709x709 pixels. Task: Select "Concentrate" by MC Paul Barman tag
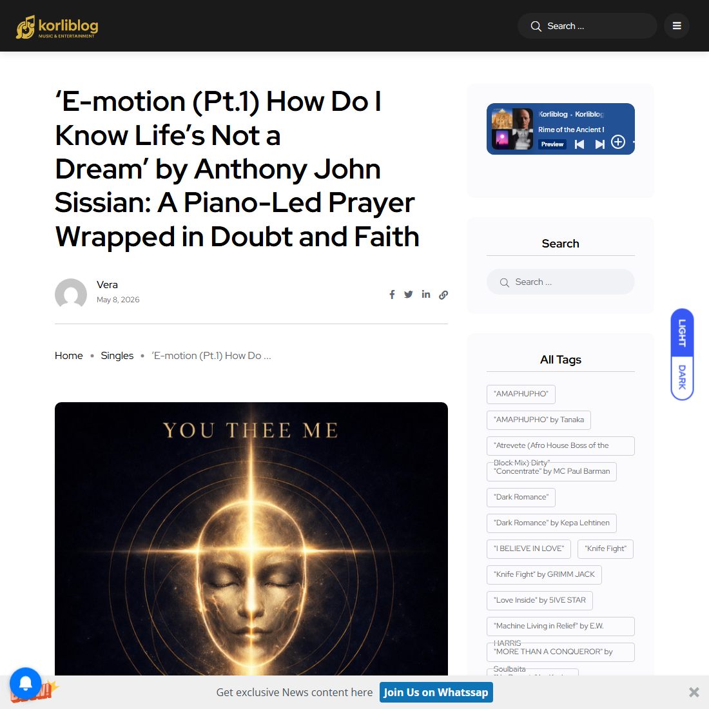coord(551,472)
